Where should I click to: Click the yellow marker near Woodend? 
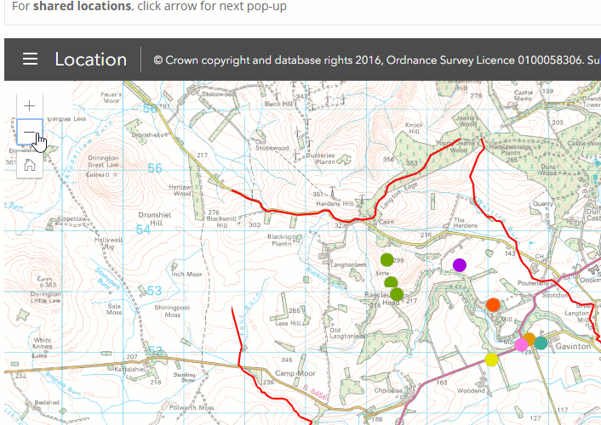point(491,360)
